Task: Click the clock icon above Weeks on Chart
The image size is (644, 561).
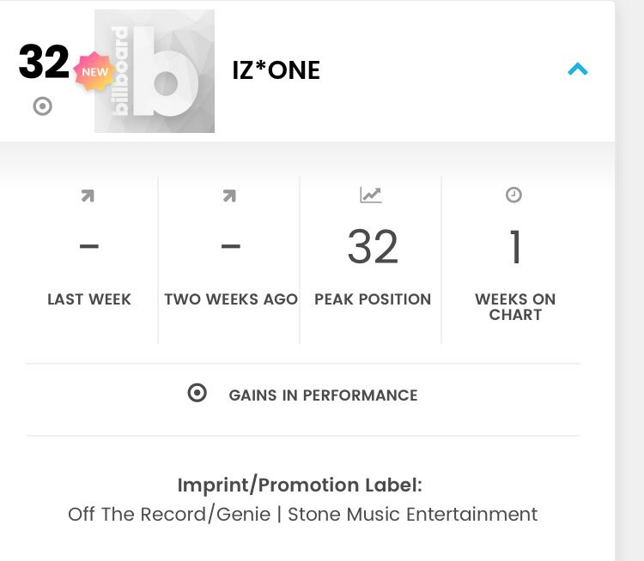Action: click(x=513, y=195)
